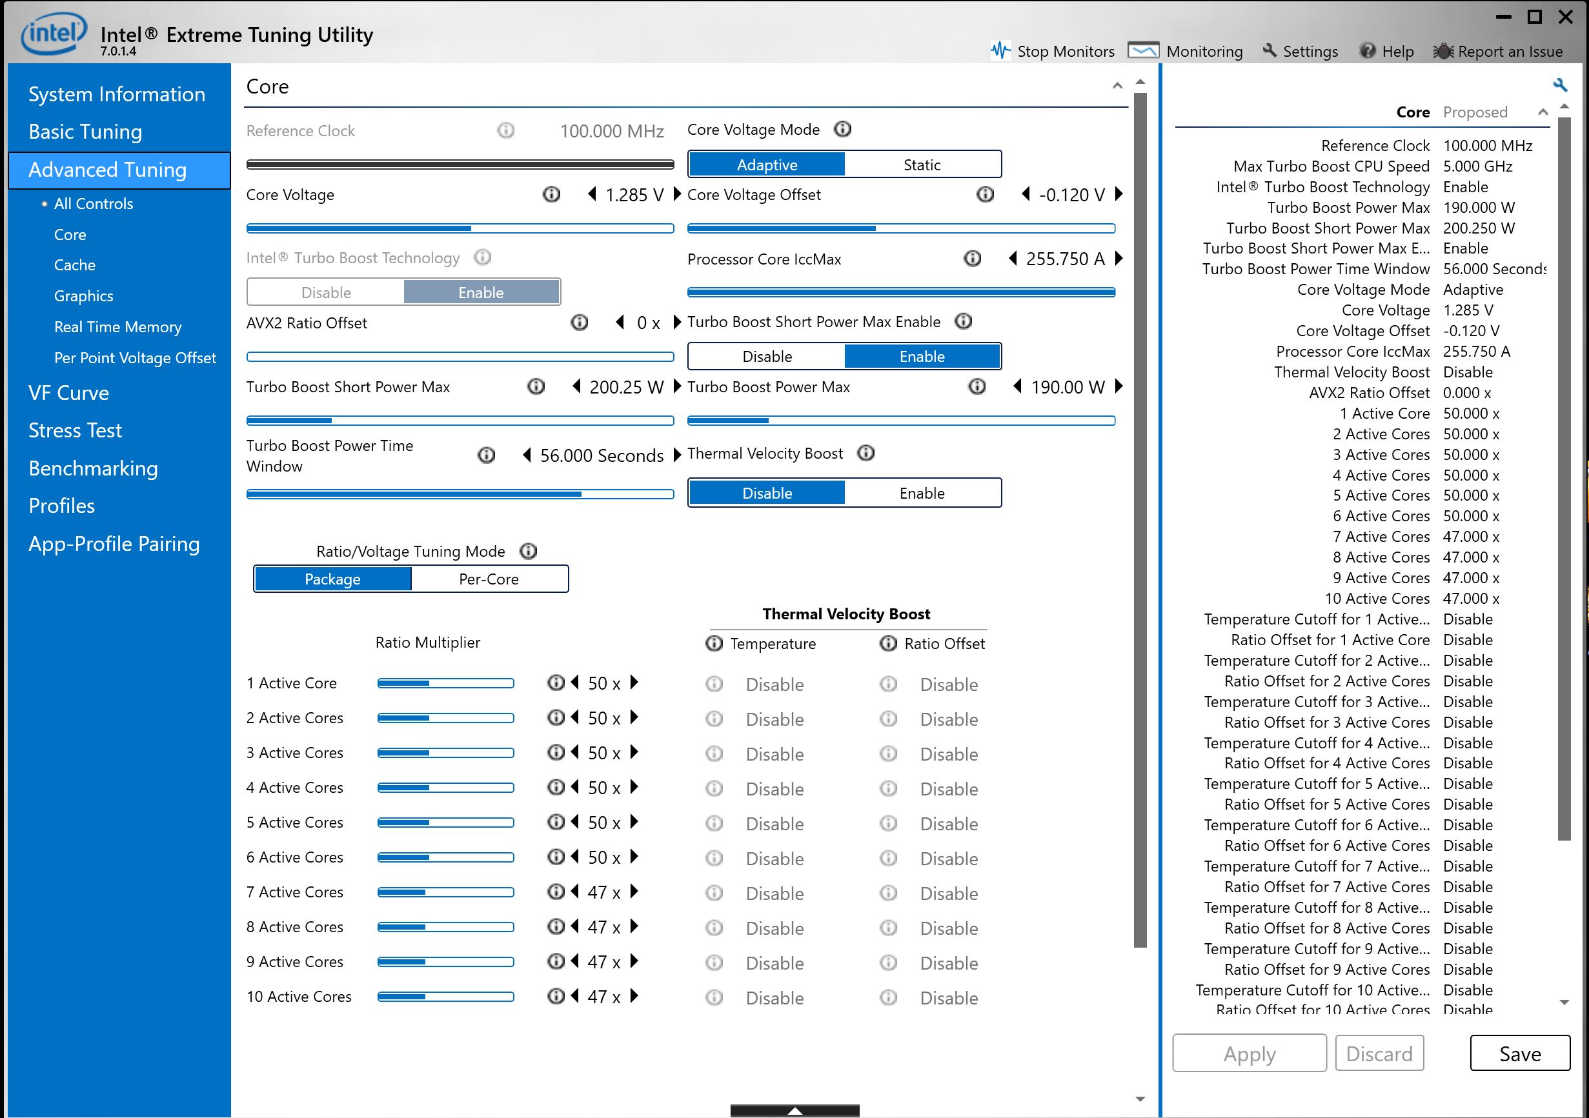The image size is (1589, 1118).
Task: Set Thermal Velocity Boost to Enable
Action: pyautogui.click(x=922, y=494)
